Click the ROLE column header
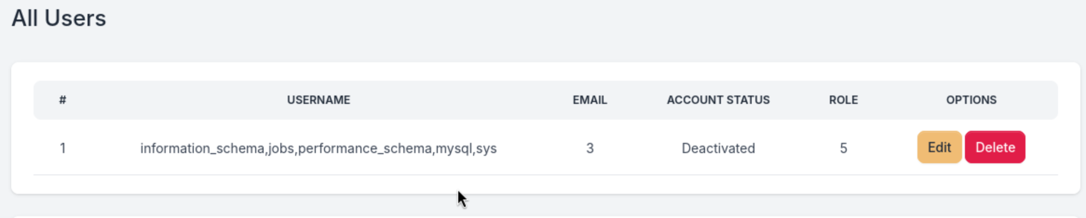The height and width of the screenshot is (218, 1086). [x=843, y=100]
